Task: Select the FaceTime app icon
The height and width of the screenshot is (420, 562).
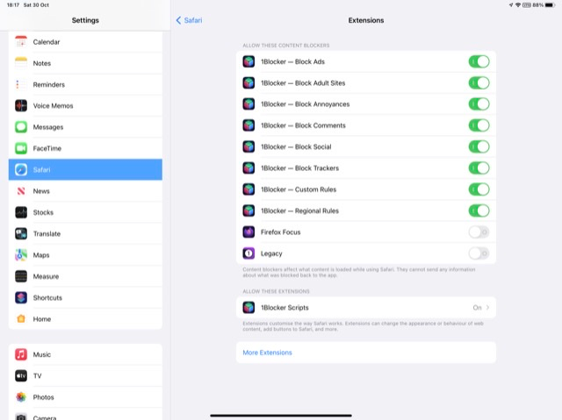Action: tap(21, 148)
